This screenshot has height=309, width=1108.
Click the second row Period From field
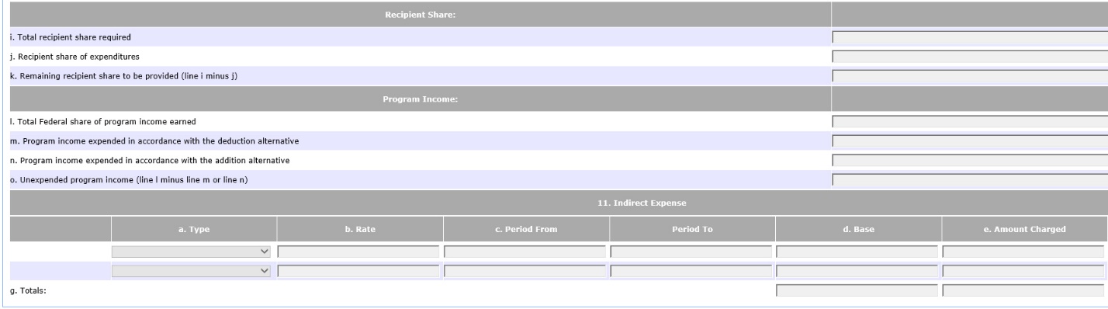point(525,271)
